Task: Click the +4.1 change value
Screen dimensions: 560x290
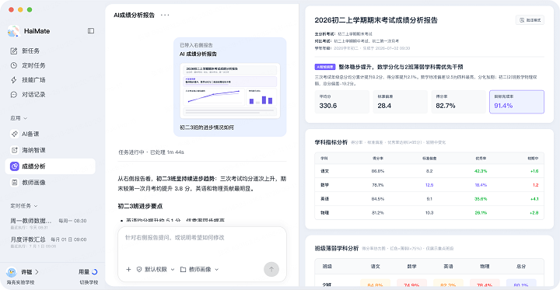Action: pos(534,199)
